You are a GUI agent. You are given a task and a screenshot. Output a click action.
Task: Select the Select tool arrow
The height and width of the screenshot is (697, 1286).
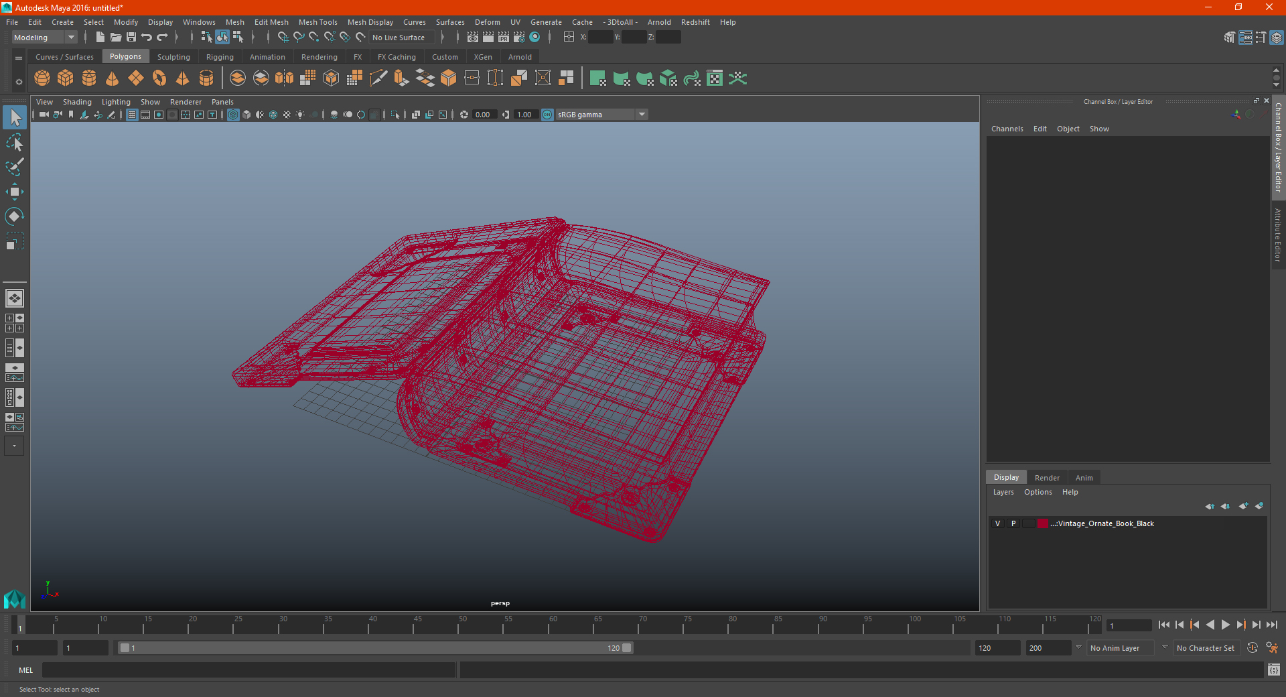[15, 118]
